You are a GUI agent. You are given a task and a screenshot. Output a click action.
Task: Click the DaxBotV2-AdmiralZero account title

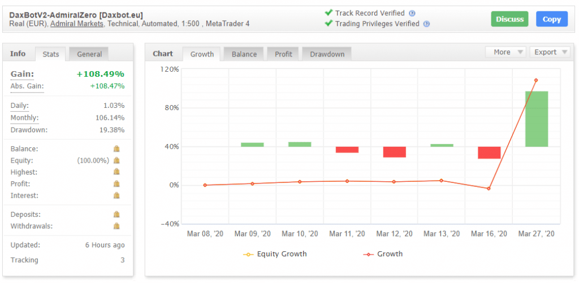(76, 15)
